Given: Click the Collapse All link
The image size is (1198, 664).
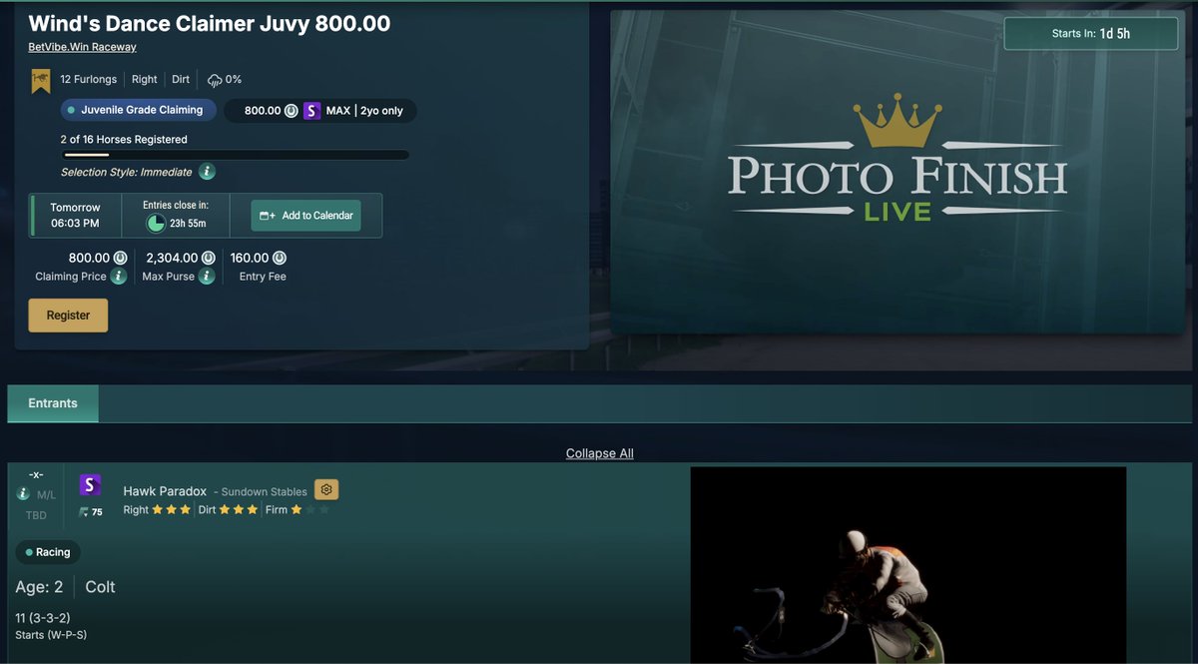Looking at the screenshot, I should tap(600, 453).
